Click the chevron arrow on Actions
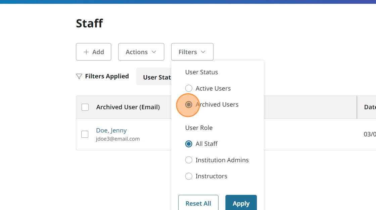 (x=154, y=52)
